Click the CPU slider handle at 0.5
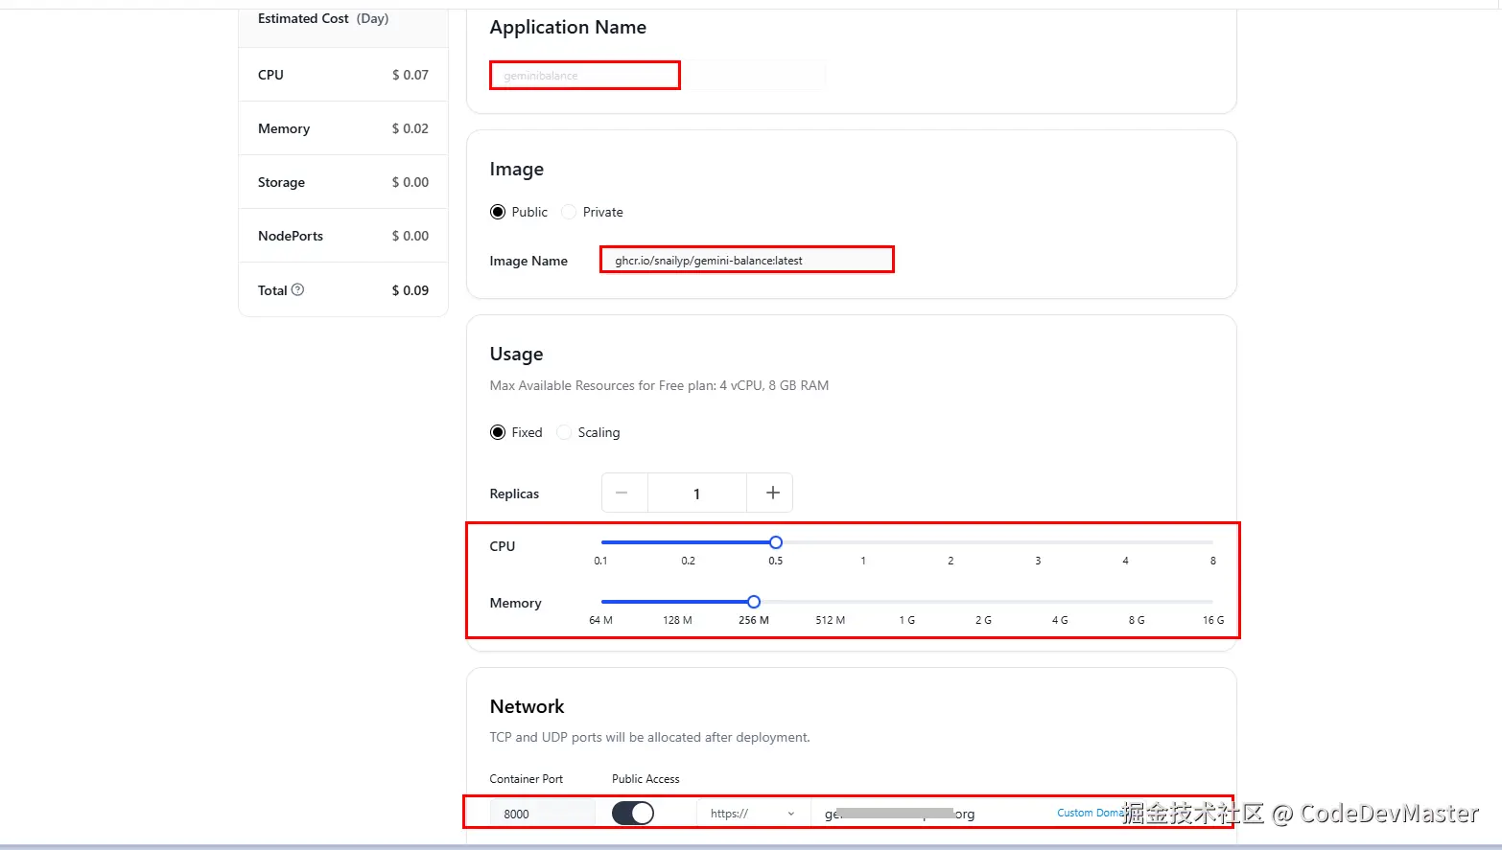 click(776, 542)
